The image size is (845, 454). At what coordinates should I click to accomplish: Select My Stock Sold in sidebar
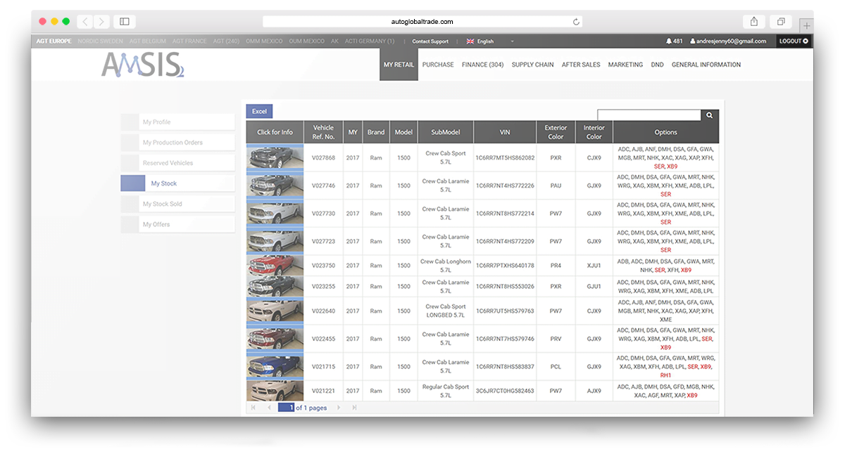[177, 204]
